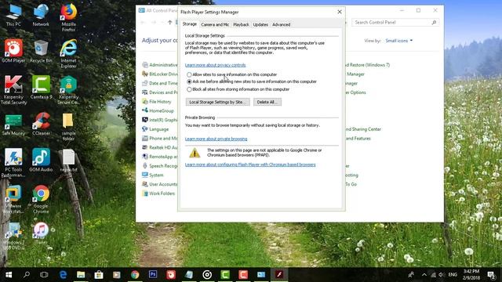This screenshot has height=282, width=502.
Task: Launch Google Chrome desktop shortcut
Action: (x=41, y=200)
